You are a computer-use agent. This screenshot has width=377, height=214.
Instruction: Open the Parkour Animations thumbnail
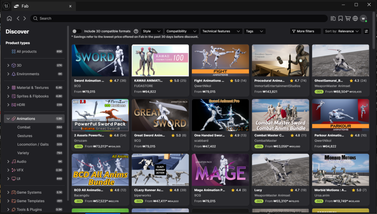pos(341,115)
